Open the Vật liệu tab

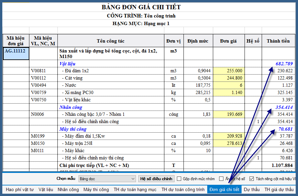tap(46, 190)
